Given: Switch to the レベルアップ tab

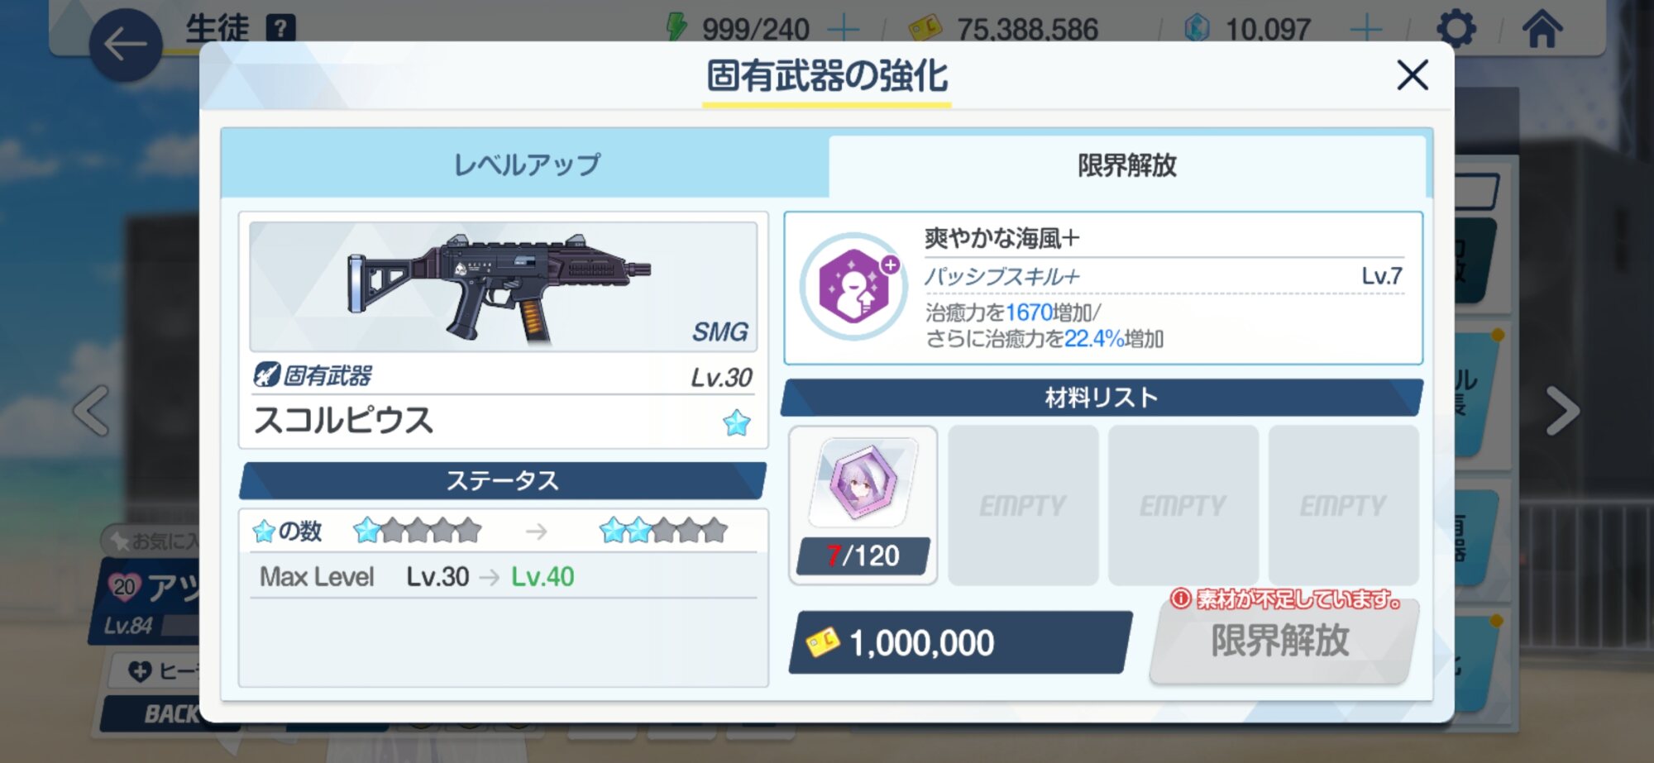Looking at the screenshot, I should (526, 164).
